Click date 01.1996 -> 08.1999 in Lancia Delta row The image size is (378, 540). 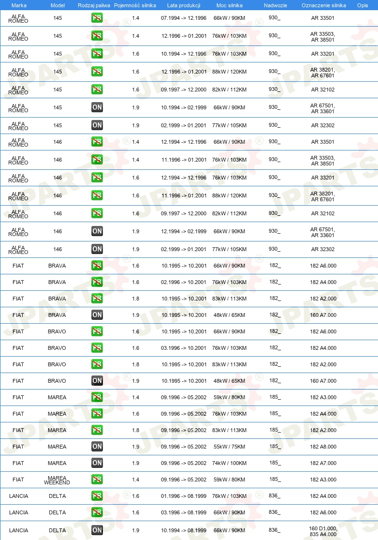[184, 496]
